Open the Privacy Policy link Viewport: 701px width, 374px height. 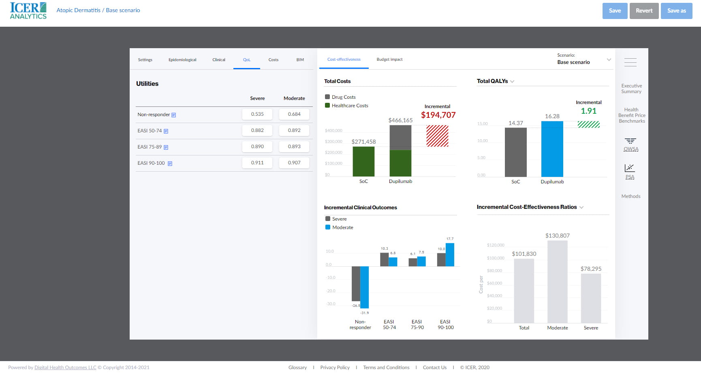pyautogui.click(x=335, y=368)
